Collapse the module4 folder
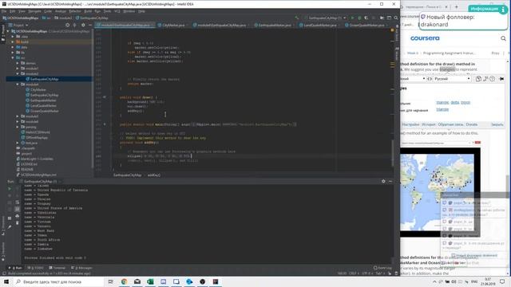Viewport: 511px width, 287px height. coord(18,85)
